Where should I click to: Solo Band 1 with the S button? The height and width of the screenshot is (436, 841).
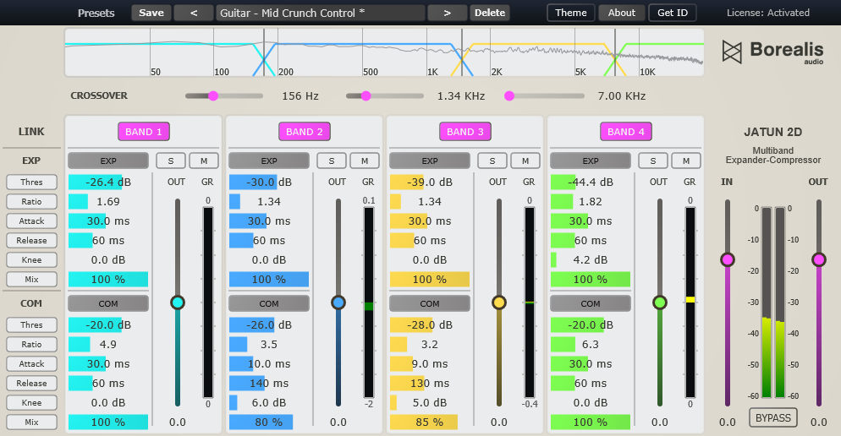[171, 161]
